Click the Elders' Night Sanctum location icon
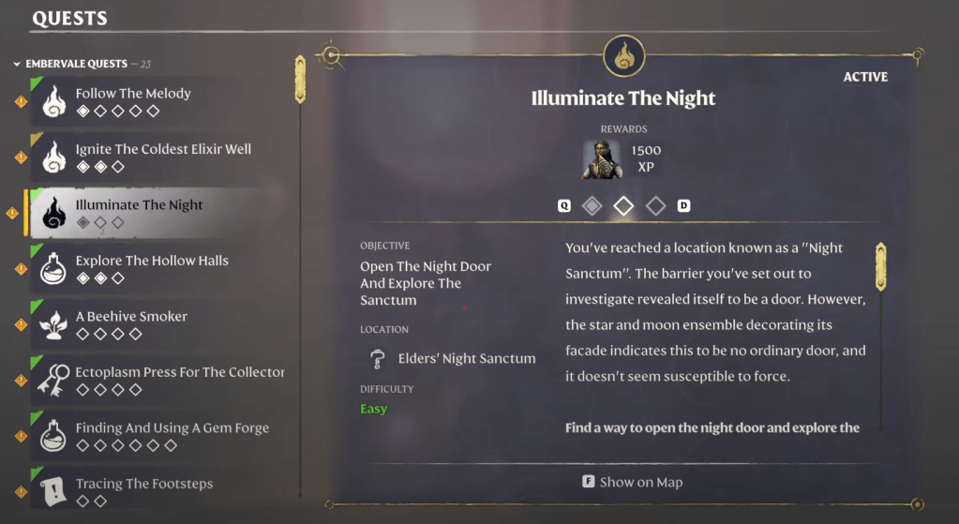This screenshot has height=524, width=959. click(x=379, y=359)
